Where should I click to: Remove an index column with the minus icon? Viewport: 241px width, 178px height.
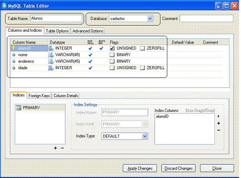(218, 130)
